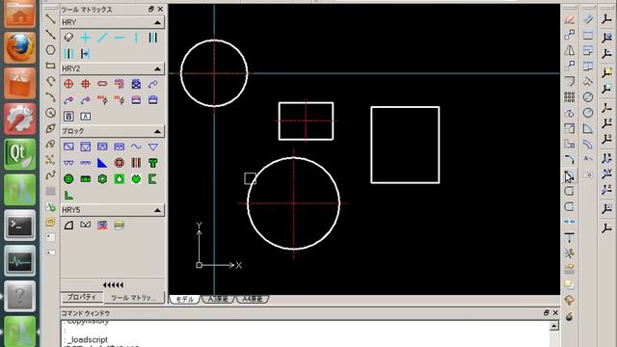Pick the cyan horizontal line tool in HRY
Screen dimensions: 617x347
pos(120,38)
